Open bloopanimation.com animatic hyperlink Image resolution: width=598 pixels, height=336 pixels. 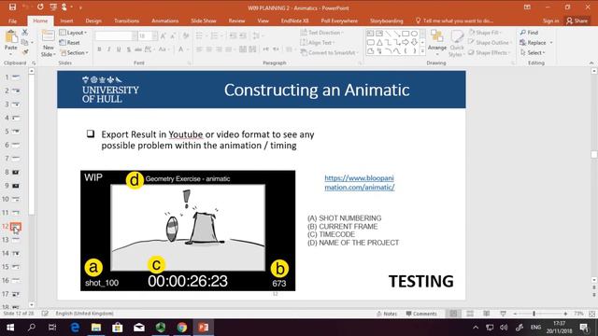pyautogui.click(x=359, y=183)
